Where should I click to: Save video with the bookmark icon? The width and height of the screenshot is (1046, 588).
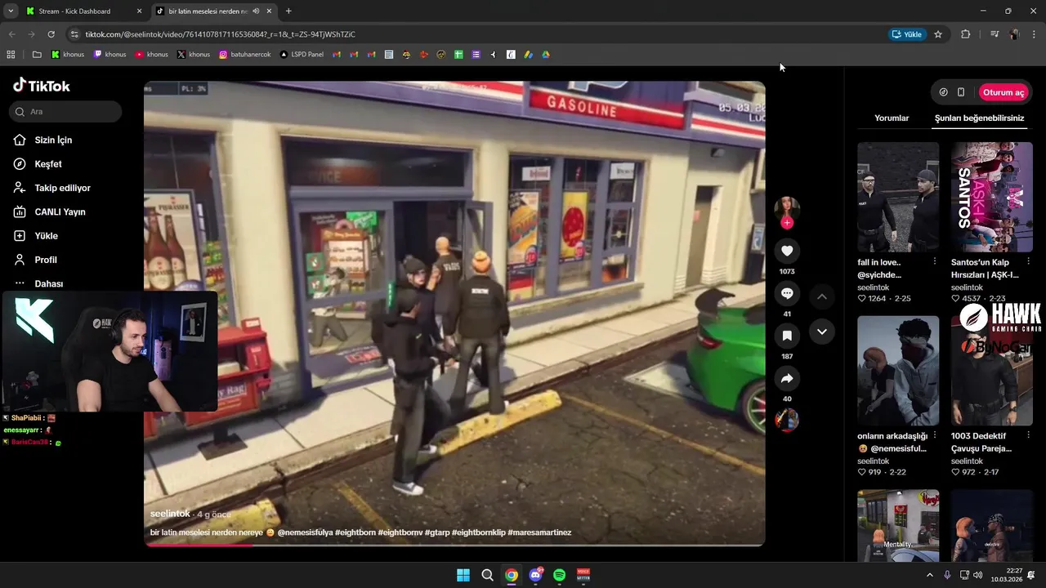pos(787,336)
